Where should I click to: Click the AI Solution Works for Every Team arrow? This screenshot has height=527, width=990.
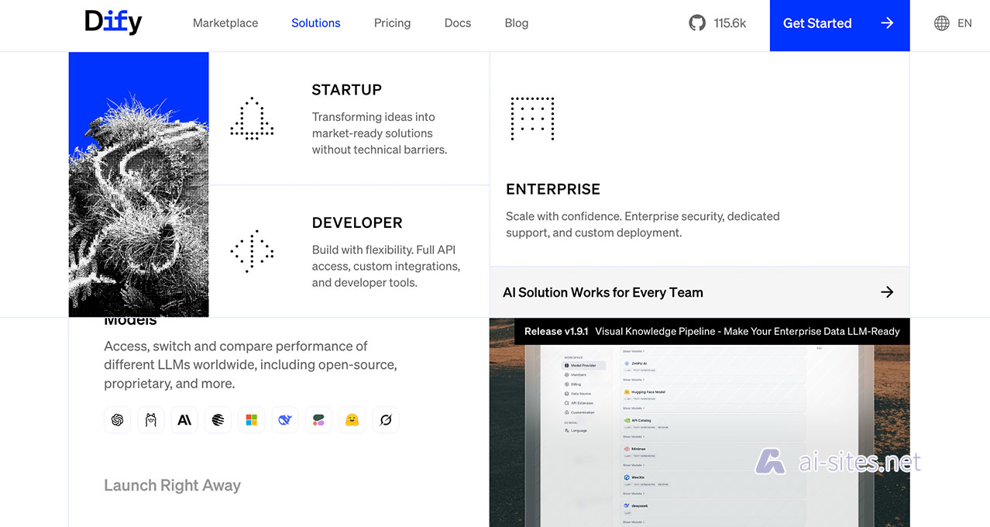pyautogui.click(x=887, y=292)
